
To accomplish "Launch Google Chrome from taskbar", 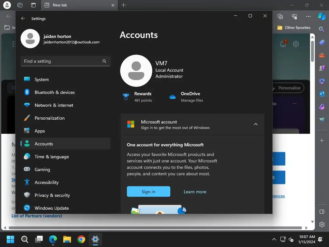I will (x=81, y=239).
